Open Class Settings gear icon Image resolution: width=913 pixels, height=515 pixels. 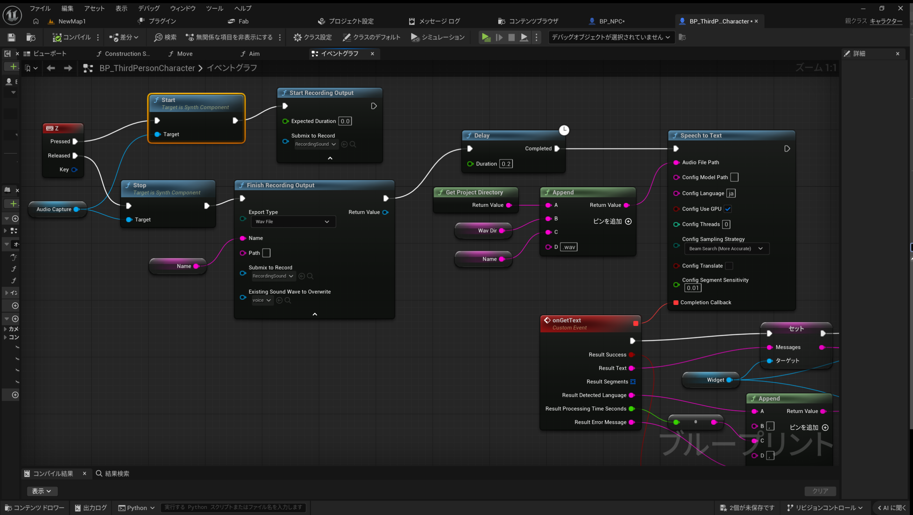(297, 37)
